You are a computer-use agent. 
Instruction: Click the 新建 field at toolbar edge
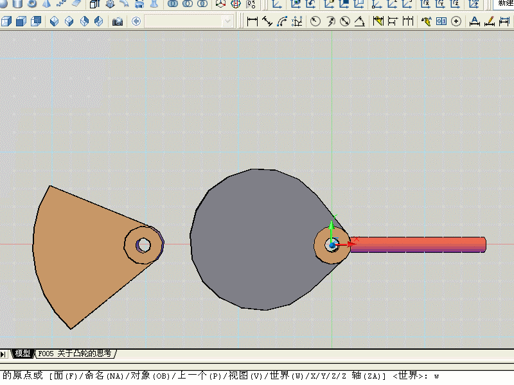click(x=504, y=4)
